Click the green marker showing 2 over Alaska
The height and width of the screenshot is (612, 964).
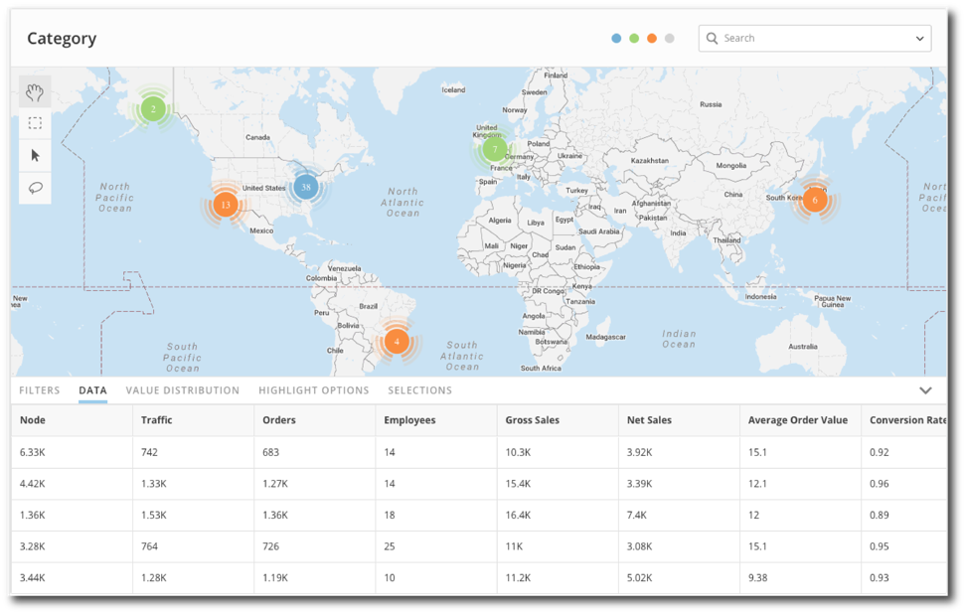(x=153, y=109)
